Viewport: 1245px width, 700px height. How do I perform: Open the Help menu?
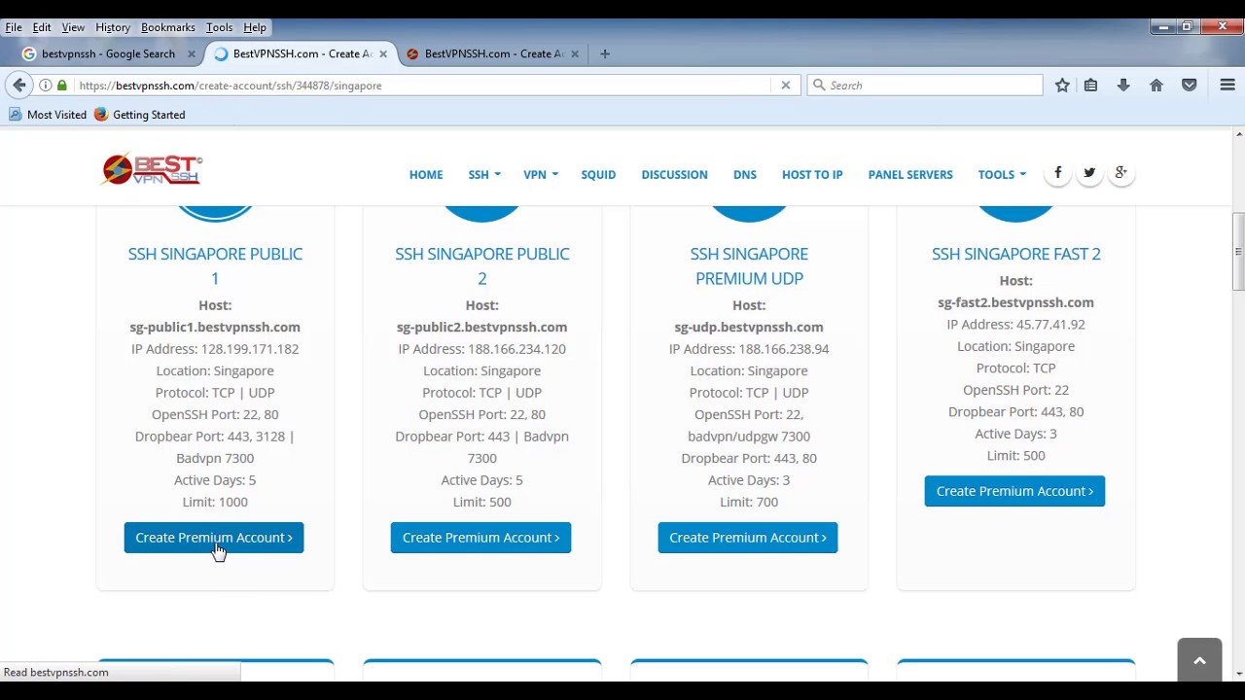click(x=255, y=27)
